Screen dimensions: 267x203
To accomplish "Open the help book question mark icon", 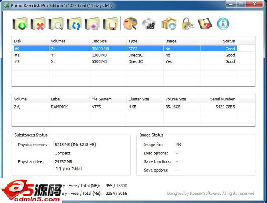I will [205, 23].
